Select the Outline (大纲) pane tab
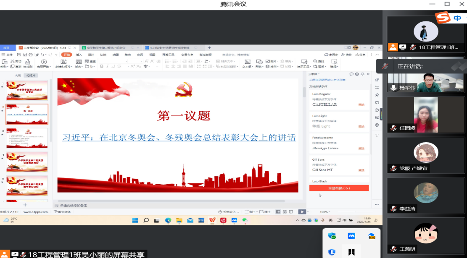Screen dimensions: 467x258 (18, 76)
